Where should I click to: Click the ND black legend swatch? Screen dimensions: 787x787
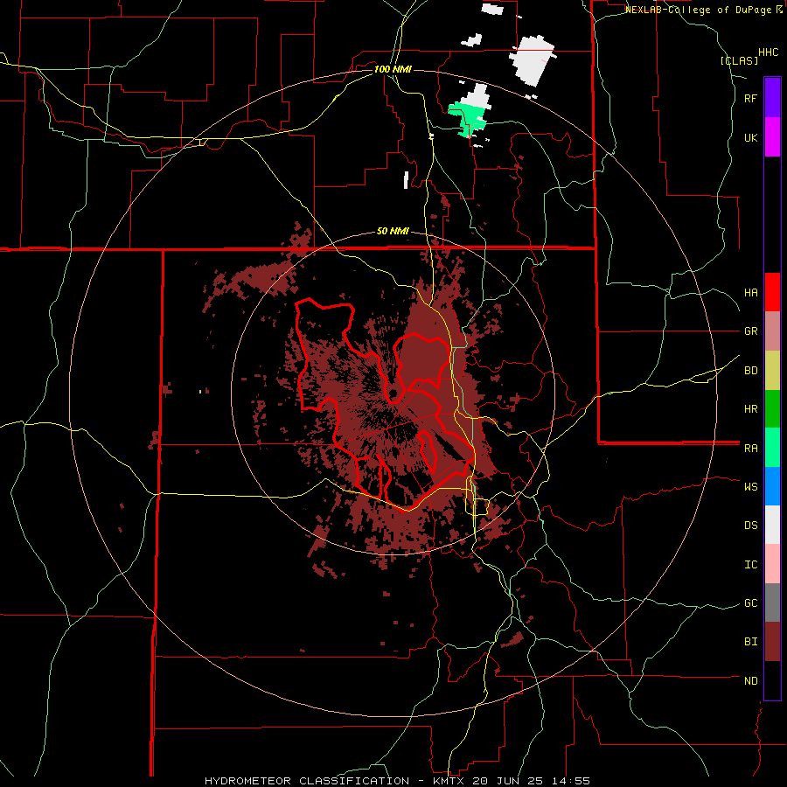pos(772,680)
